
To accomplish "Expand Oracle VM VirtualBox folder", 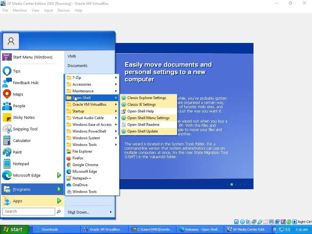I will (92, 105).
